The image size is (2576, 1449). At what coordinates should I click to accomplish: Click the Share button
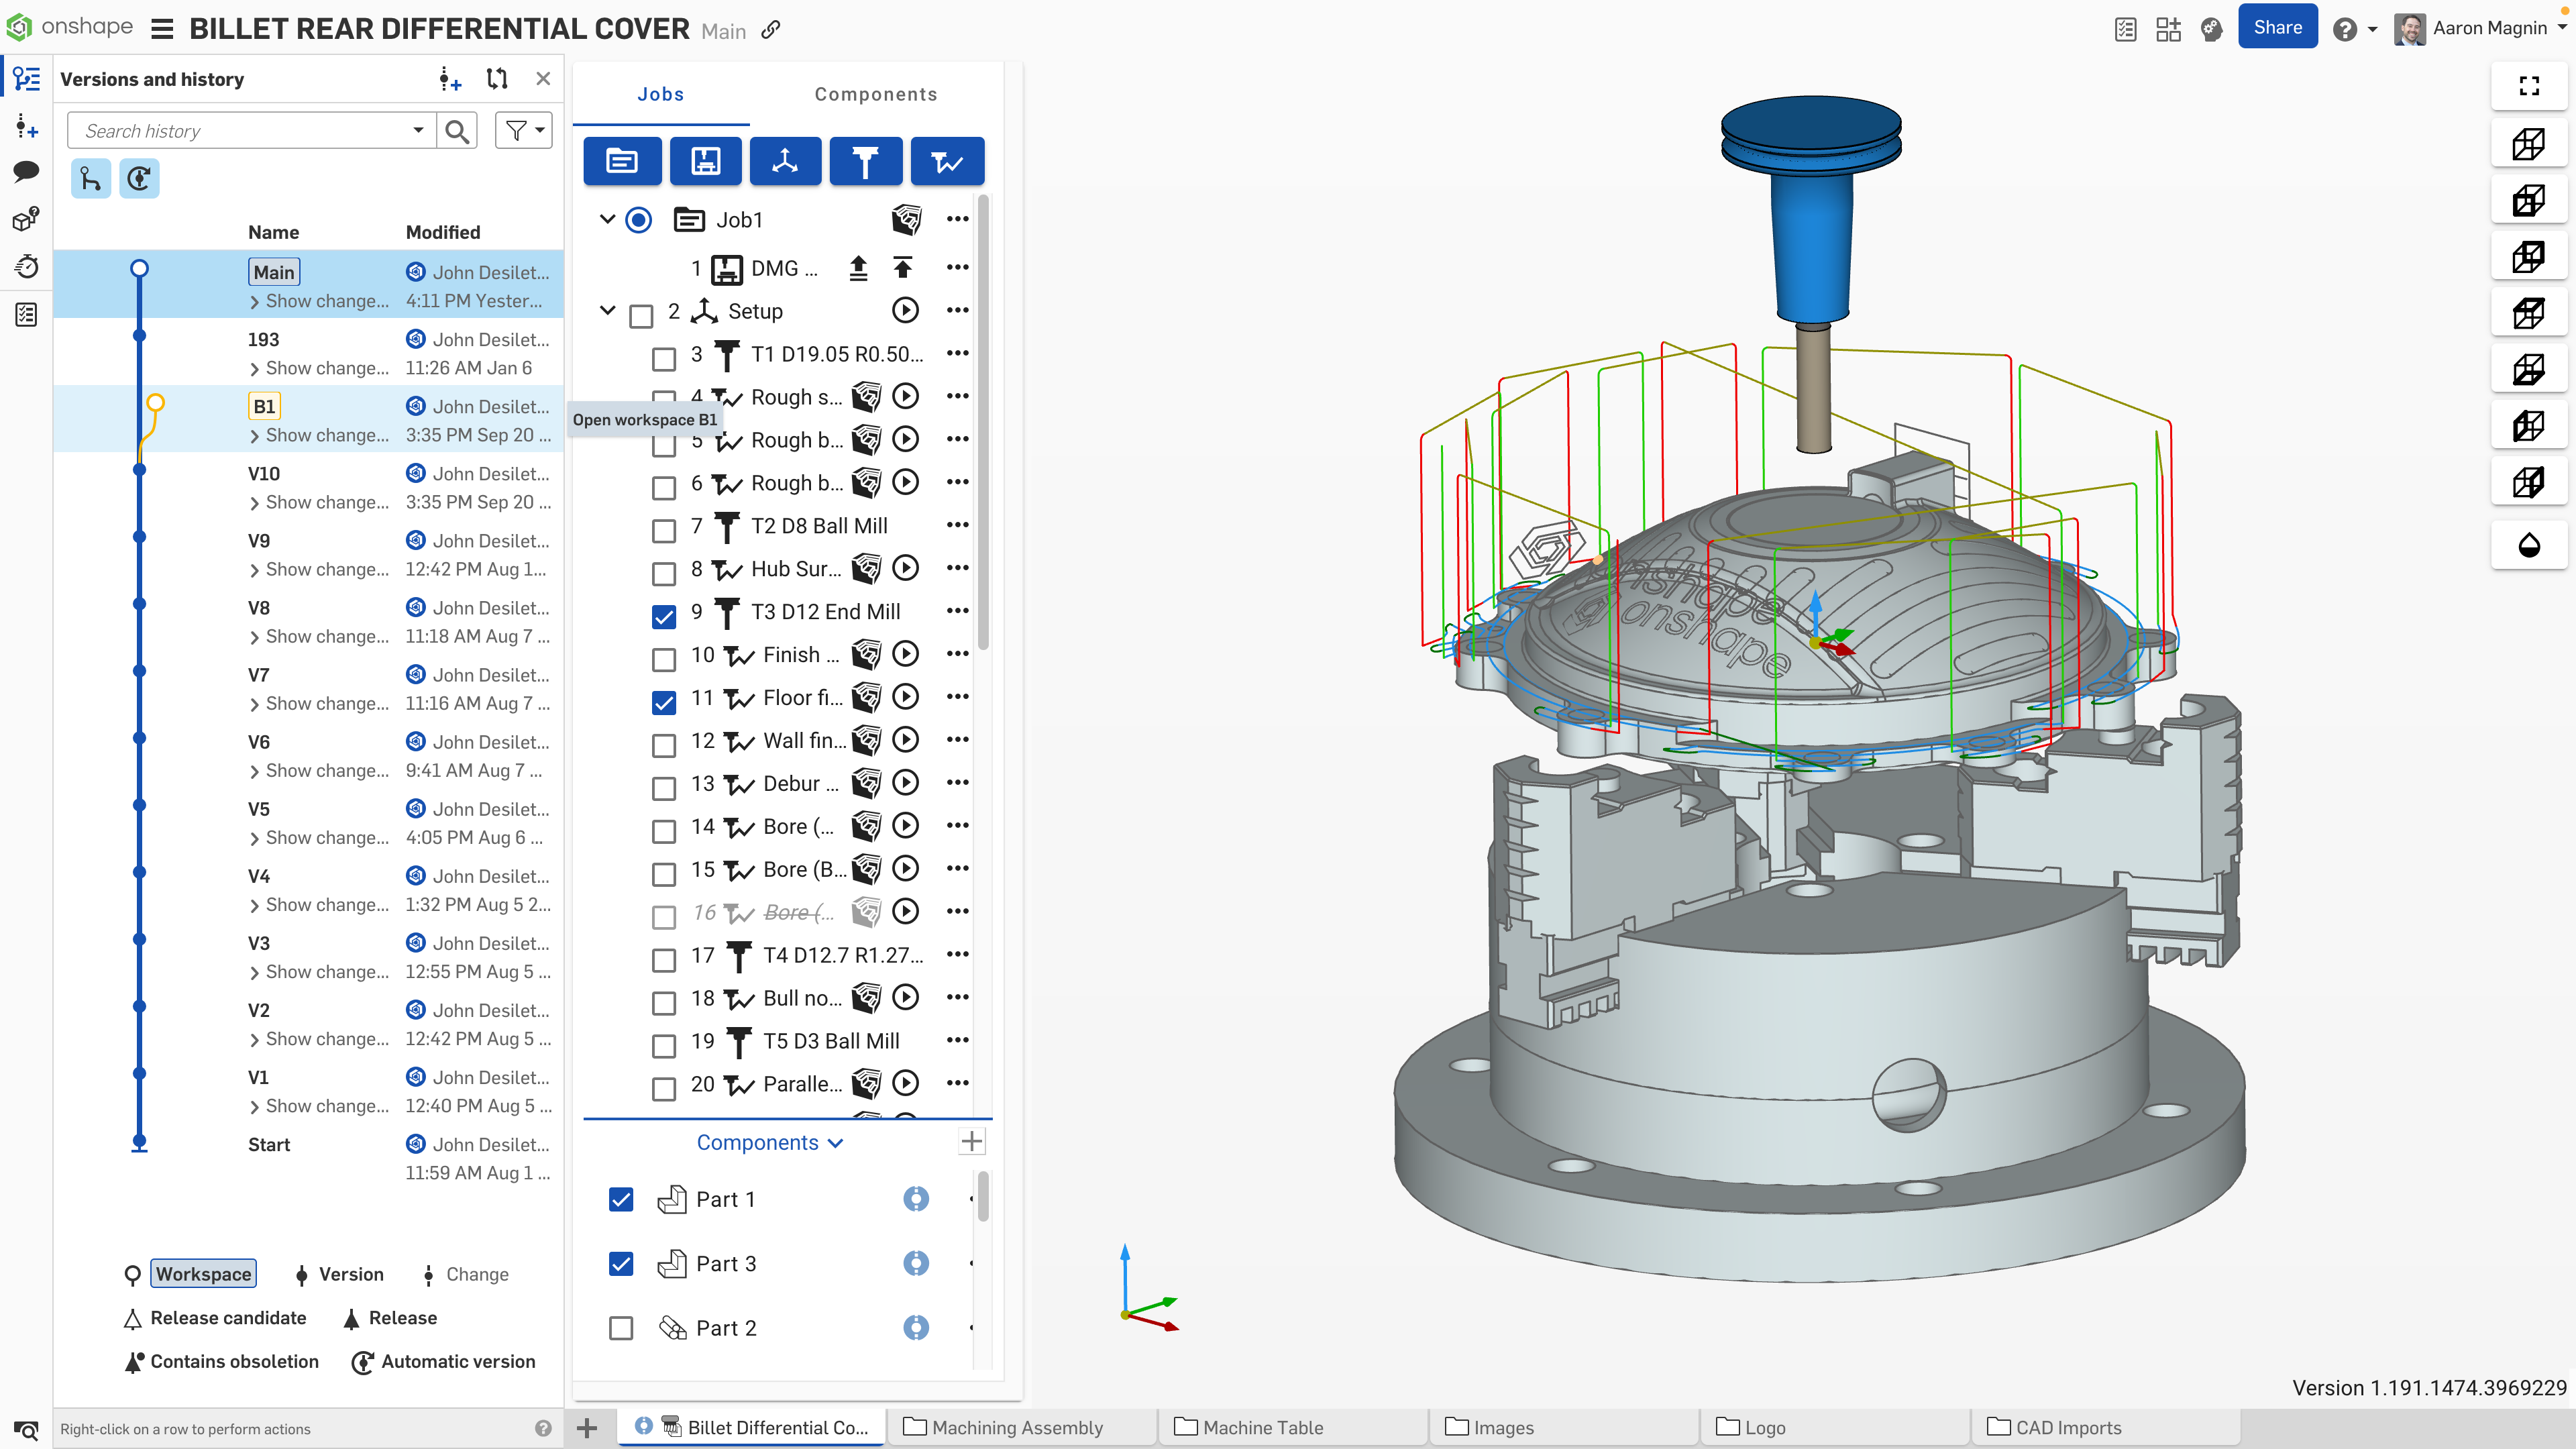[x=2278, y=26]
